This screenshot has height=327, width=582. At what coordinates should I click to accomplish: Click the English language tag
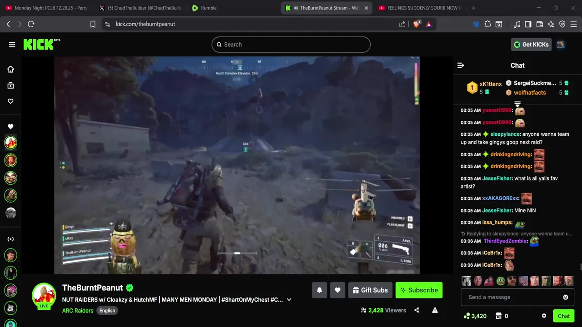coord(107,311)
